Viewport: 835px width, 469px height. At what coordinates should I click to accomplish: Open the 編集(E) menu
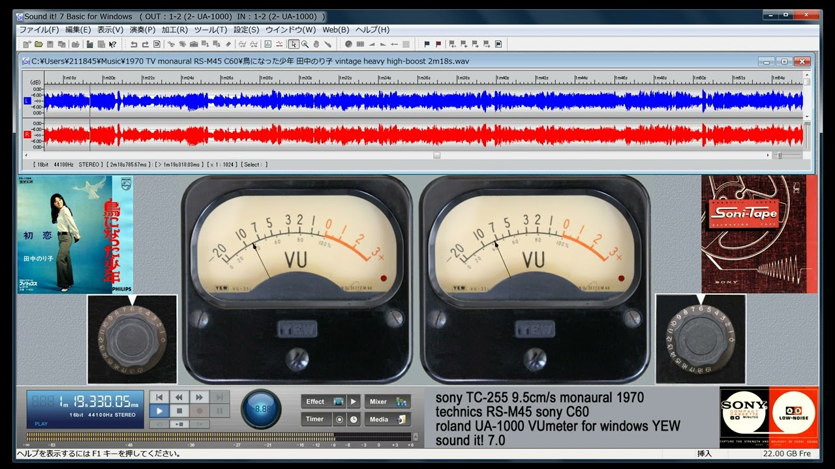tap(78, 29)
